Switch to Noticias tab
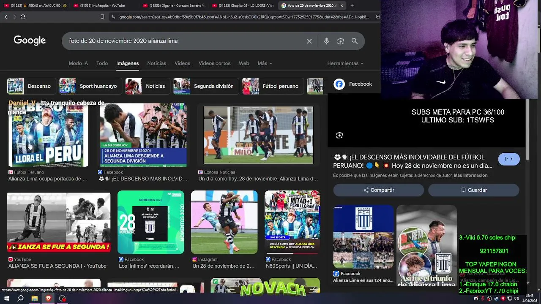Screen dimensions: 541x304 tap(156, 63)
